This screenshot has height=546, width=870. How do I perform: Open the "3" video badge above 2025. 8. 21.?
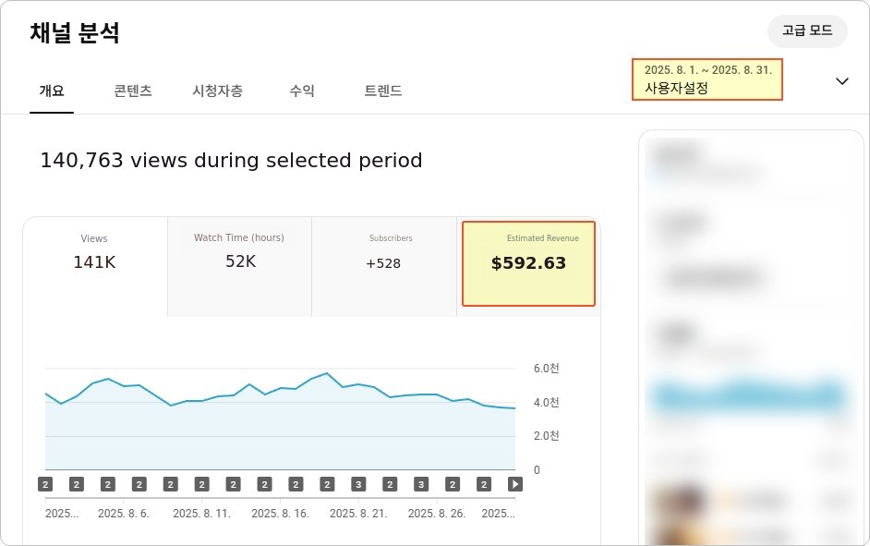[x=358, y=484]
